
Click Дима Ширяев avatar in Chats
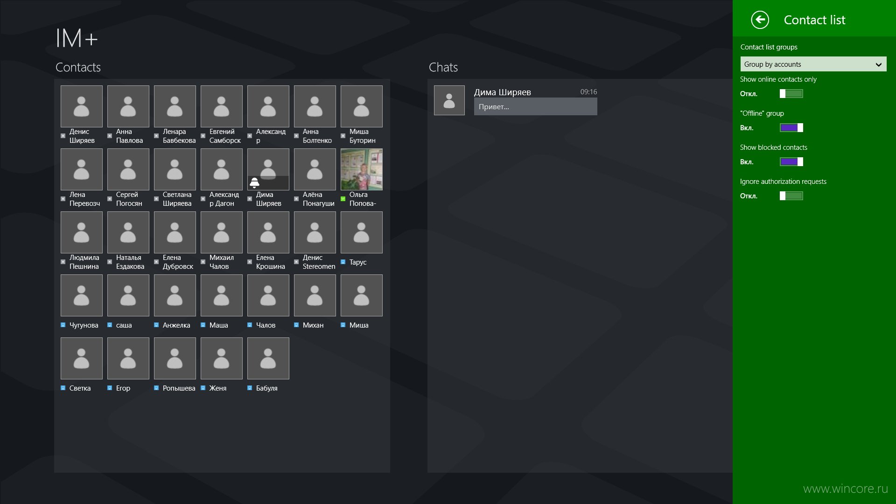pos(449,100)
